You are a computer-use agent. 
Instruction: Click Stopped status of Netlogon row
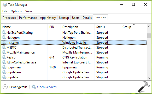click(102, 38)
